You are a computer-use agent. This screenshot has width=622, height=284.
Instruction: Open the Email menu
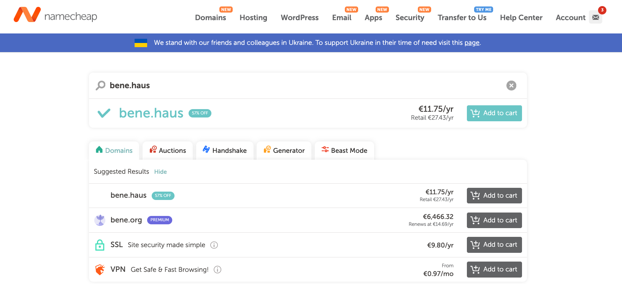(342, 17)
